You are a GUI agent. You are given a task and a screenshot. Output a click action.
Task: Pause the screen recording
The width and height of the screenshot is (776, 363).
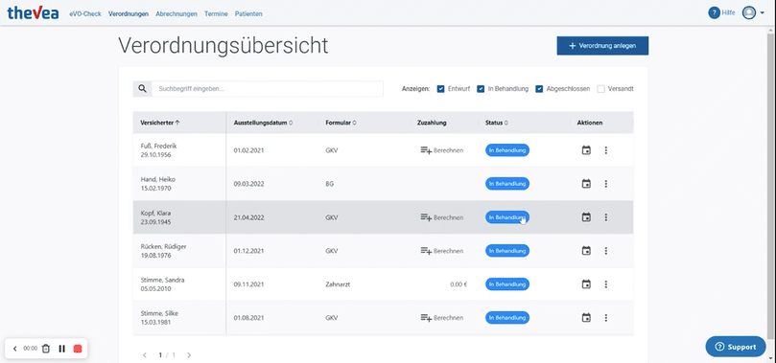pyautogui.click(x=61, y=349)
